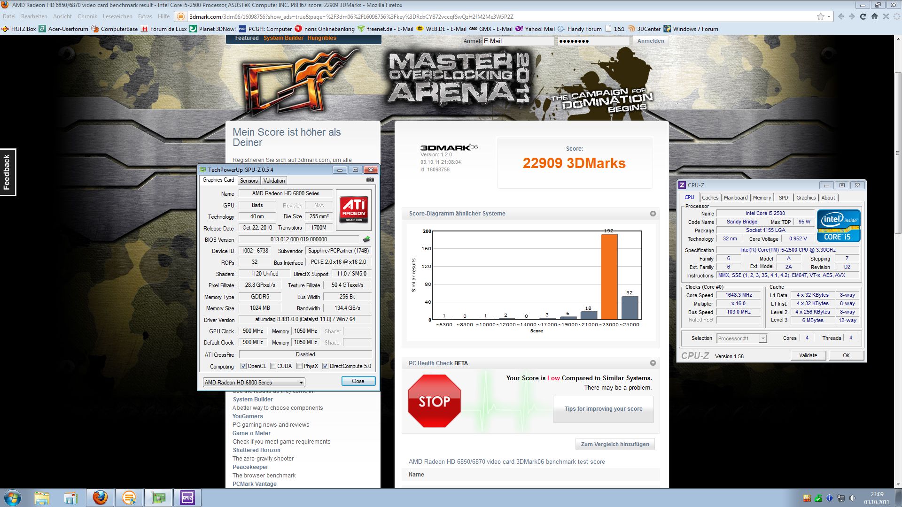This screenshot has width=902, height=507.
Task: Open the Lesezeichen menu in Firefox
Action: 117,16
